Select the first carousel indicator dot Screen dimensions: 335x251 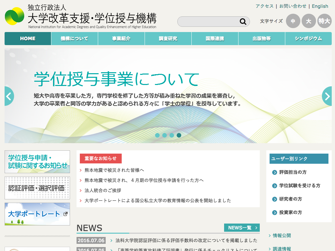coord(157,135)
